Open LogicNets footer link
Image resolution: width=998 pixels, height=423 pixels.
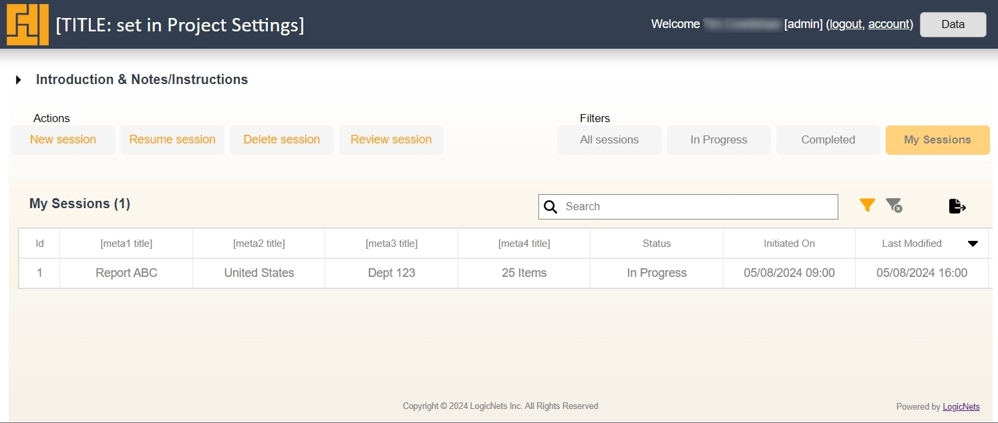click(961, 406)
